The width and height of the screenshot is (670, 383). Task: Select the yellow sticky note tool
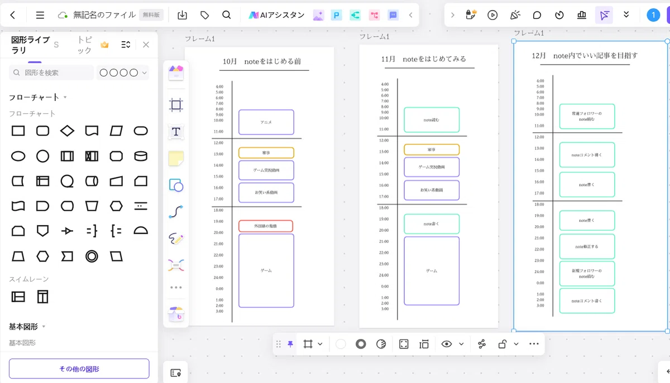tap(176, 159)
